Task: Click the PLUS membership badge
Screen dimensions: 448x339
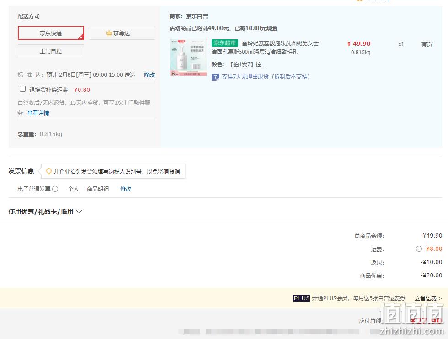Action: [301, 298]
